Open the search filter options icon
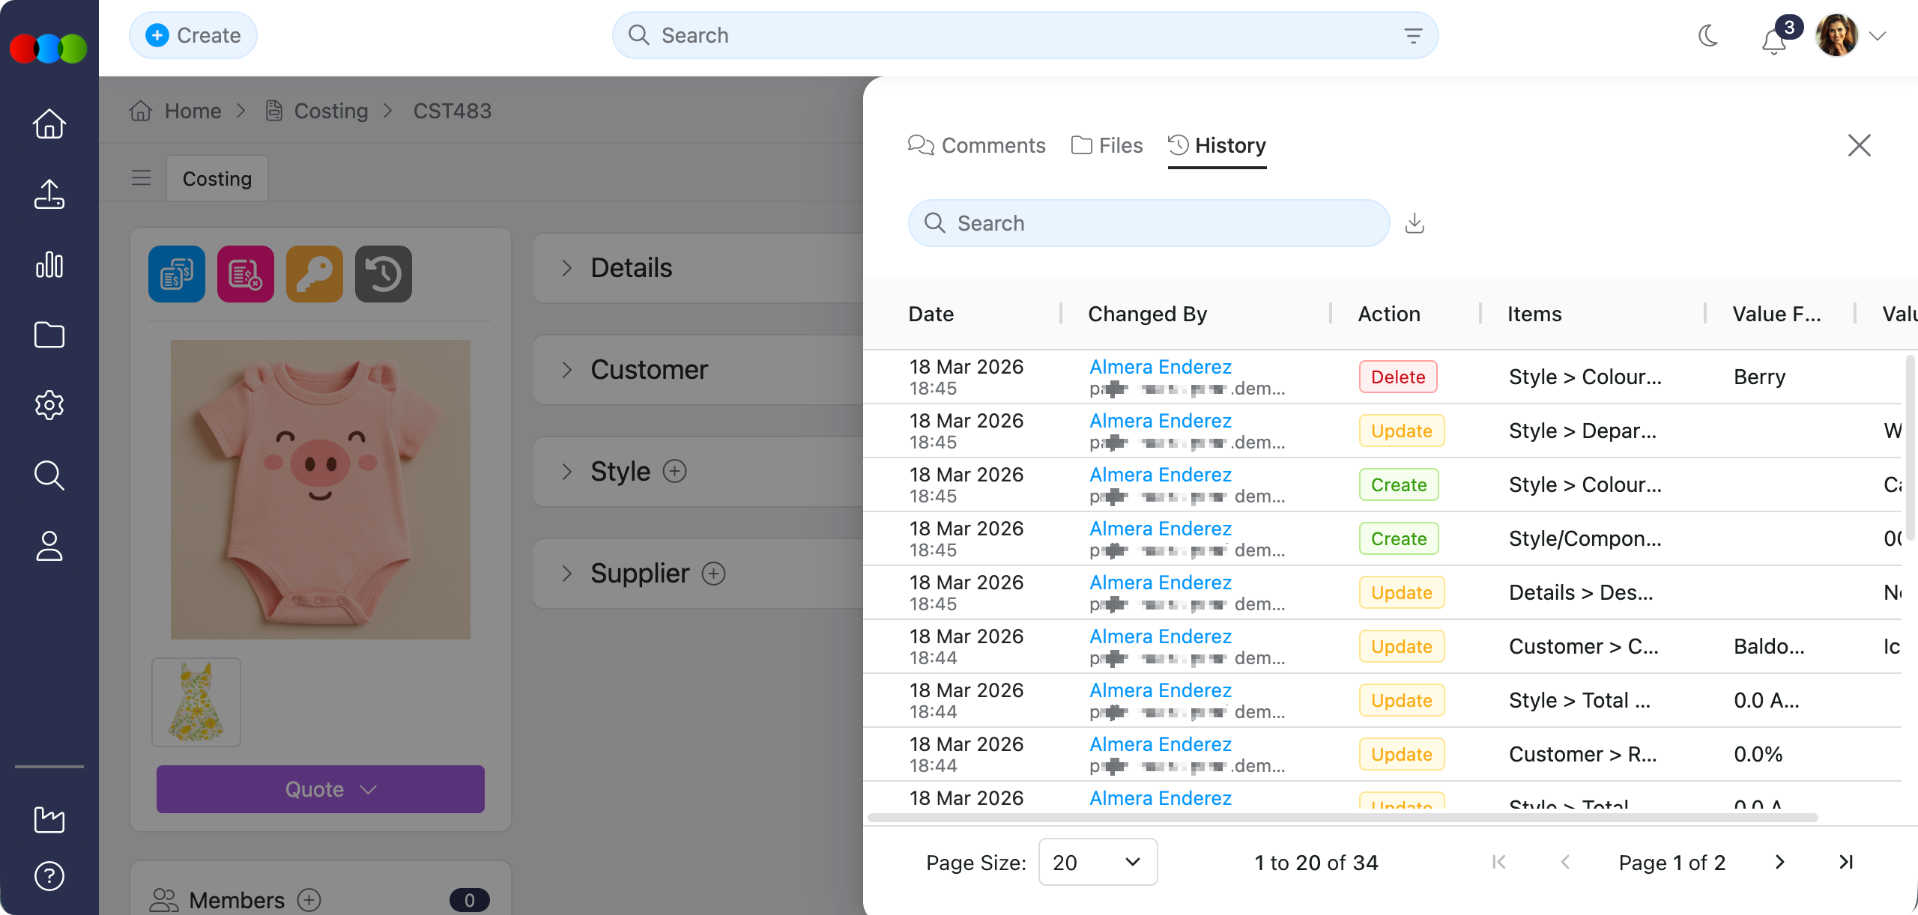Screen dimensions: 1918x915 point(1413,35)
